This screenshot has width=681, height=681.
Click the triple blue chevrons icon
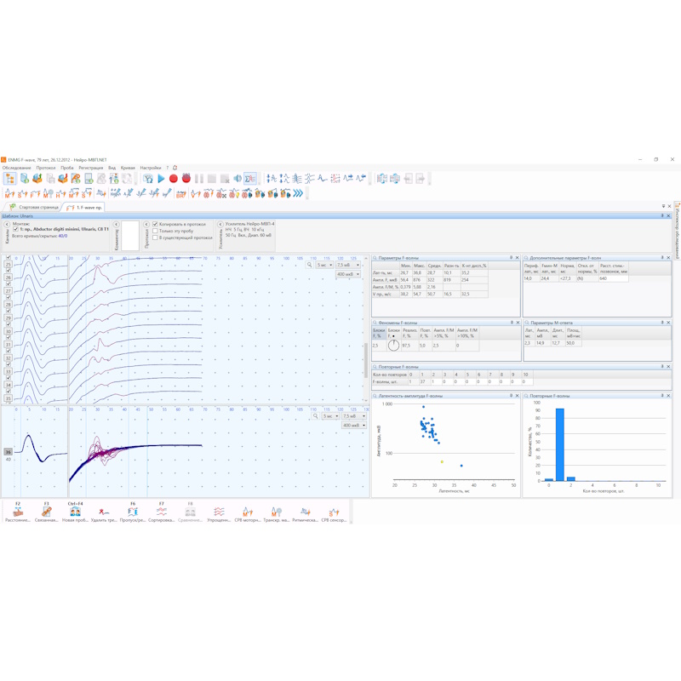(x=298, y=193)
